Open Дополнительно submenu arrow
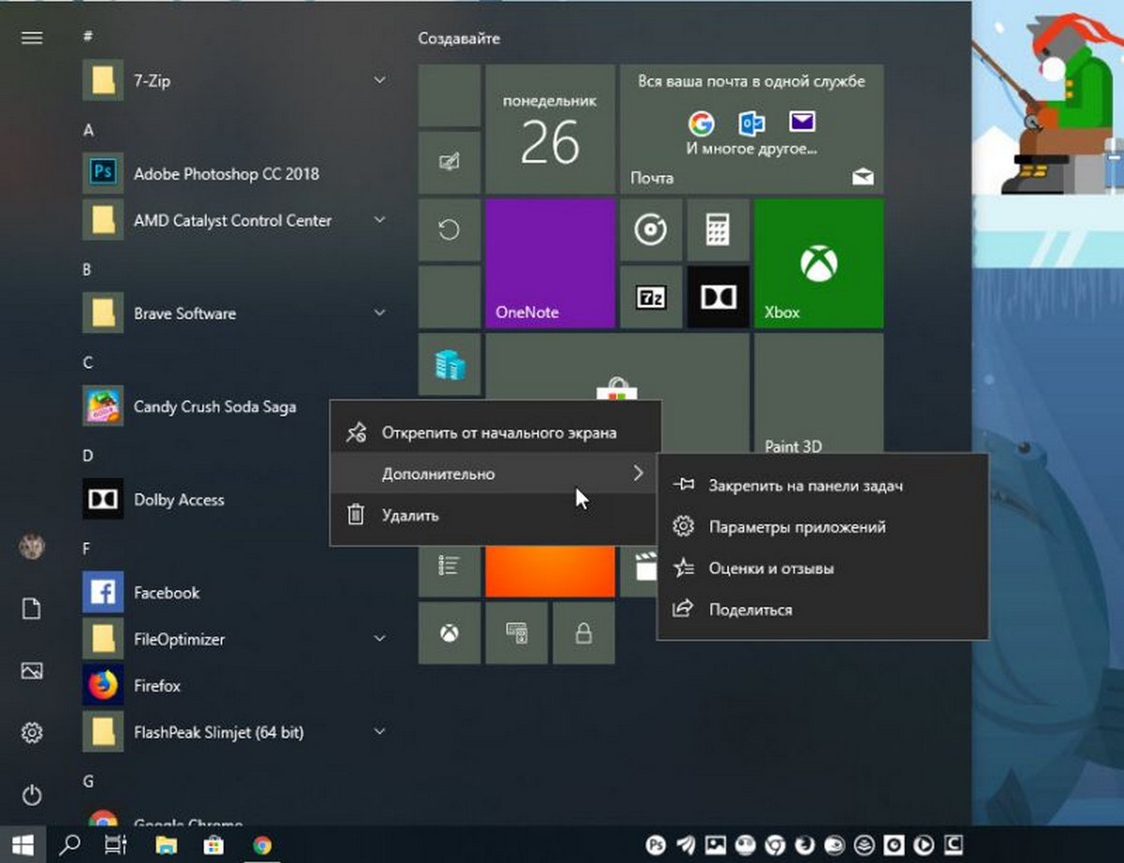Viewport: 1124px width, 863px height. [x=638, y=474]
